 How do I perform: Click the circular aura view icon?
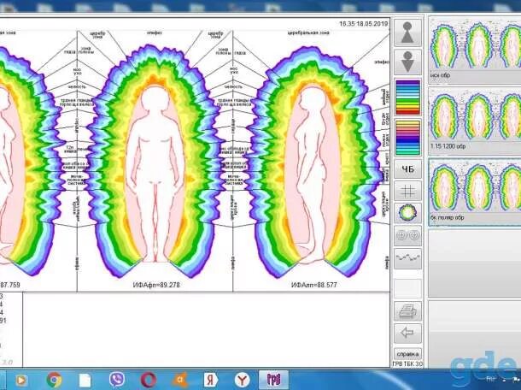[x=407, y=213]
